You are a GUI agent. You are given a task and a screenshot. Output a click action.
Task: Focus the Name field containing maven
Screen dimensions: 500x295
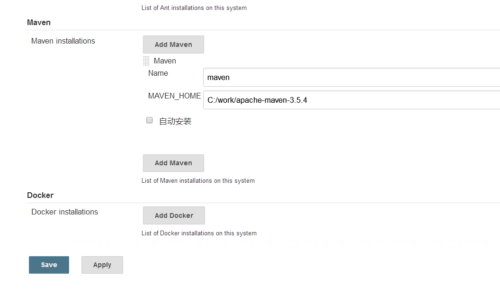(350, 77)
